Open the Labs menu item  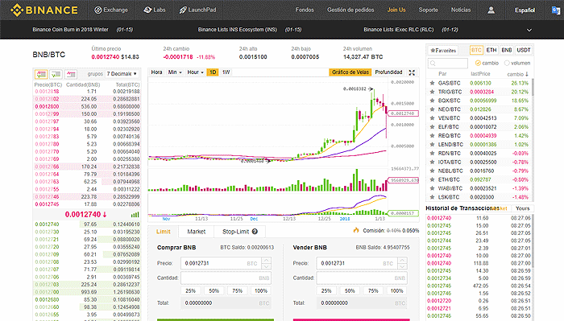pyautogui.click(x=155, y=10)
